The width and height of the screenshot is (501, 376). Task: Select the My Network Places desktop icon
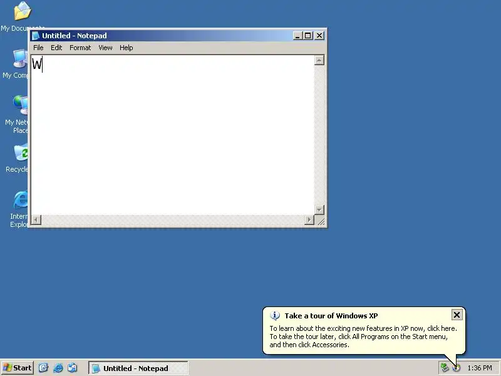tap(17, 115)
